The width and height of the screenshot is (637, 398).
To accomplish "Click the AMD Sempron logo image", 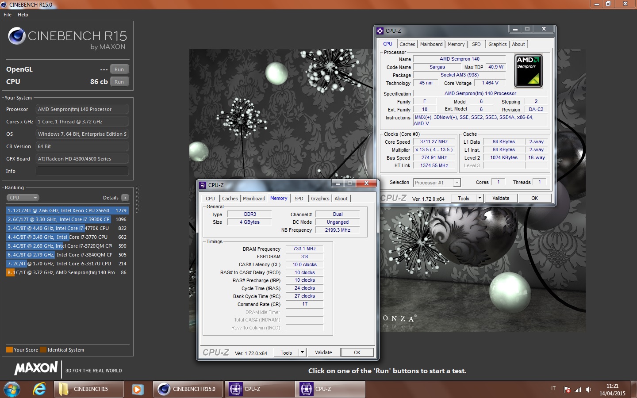I will pos(528,71).
